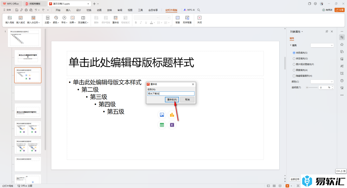Open the Colors (颜色) palette dropdown
Viewport: 347px width, 188px height.
(56, 23)
